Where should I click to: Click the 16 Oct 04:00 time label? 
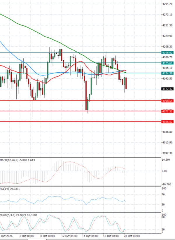coord(111,236)
